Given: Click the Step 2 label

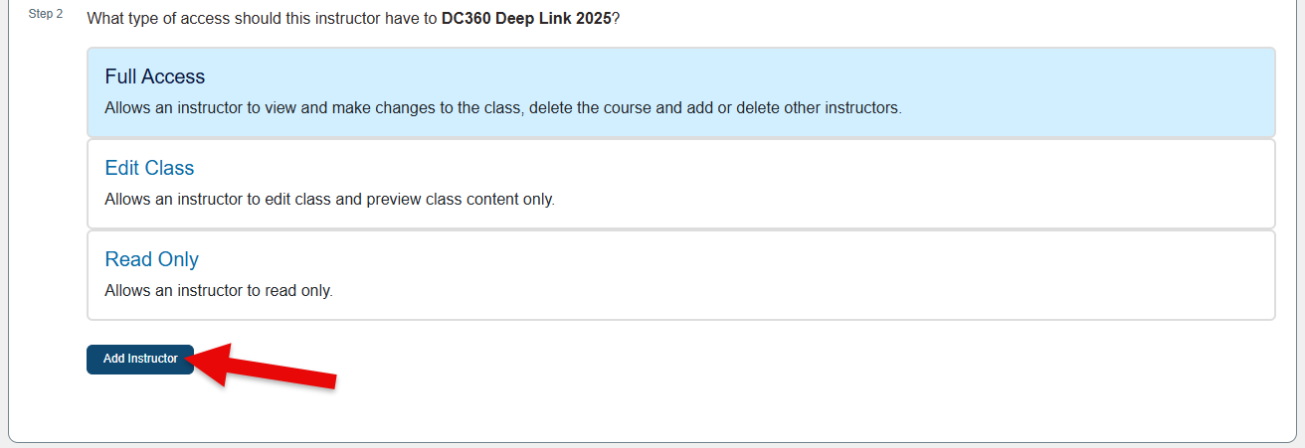Looking at the screenshot, I should point(46,15).
